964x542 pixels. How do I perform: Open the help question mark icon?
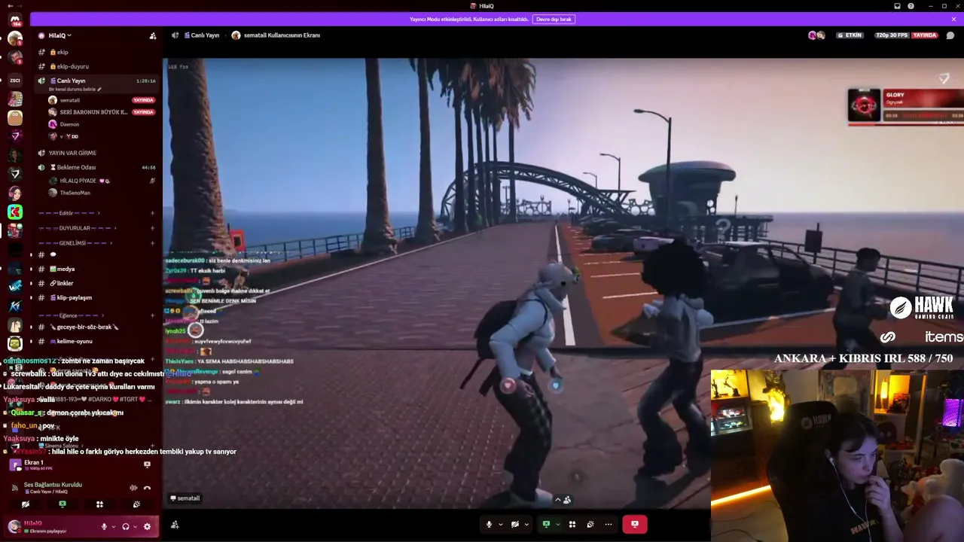tap(911, 6)
